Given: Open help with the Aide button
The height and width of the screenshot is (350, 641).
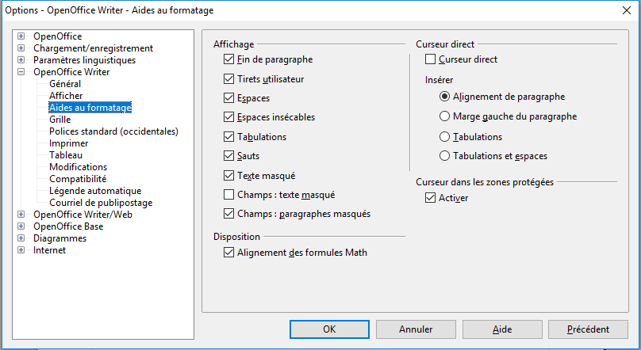Looking at the screenshot, I should point(502,329).
